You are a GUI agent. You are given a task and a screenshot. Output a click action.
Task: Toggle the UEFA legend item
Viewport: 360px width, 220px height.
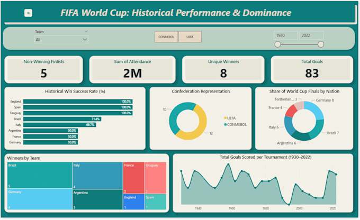pyautogui.click(x=230, y=118)
